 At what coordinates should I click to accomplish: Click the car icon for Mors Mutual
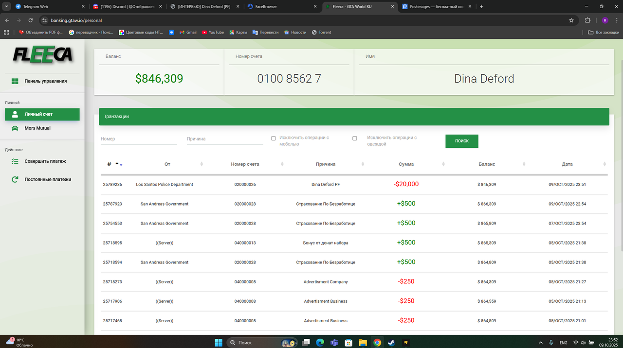[15, 128]
